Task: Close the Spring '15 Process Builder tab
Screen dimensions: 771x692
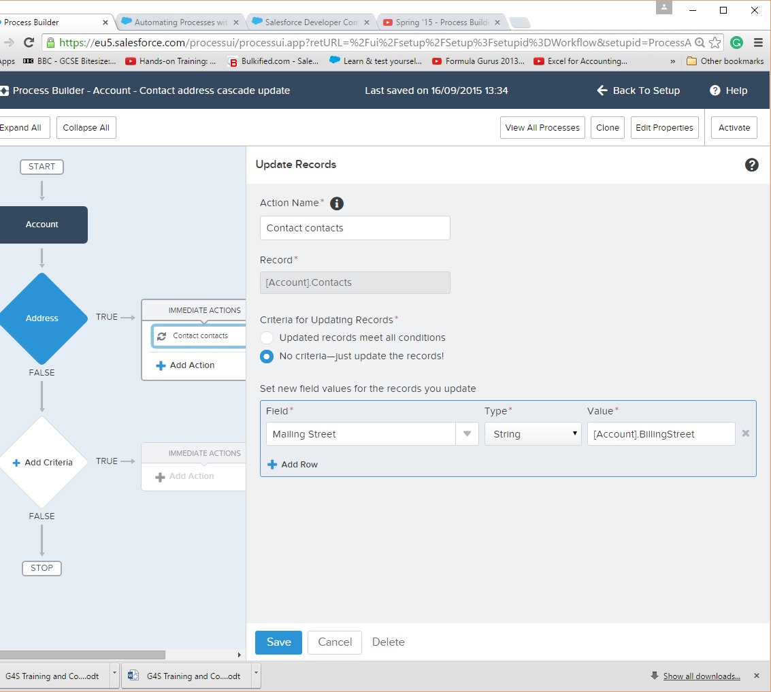Action: point(497,22)
